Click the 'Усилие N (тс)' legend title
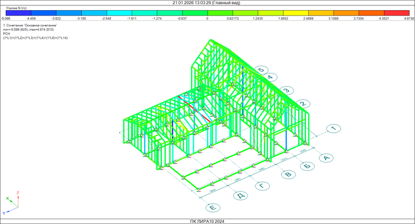Image resolution: width=415 pixels, height=224 pixels. (17, 8)
